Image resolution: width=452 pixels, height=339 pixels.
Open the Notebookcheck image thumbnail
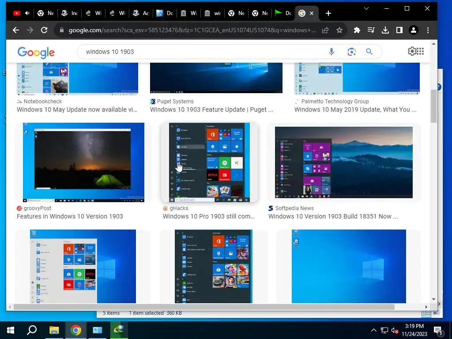pos(77,79)
